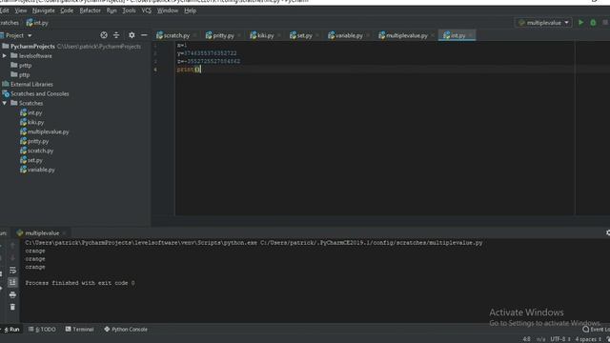
Task: Open the Run tool window button
Action: pyautogui.click(x=11, y=330)
